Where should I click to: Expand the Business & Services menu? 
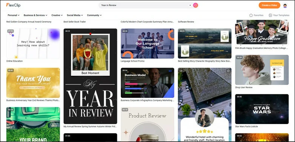click(35, 15)
